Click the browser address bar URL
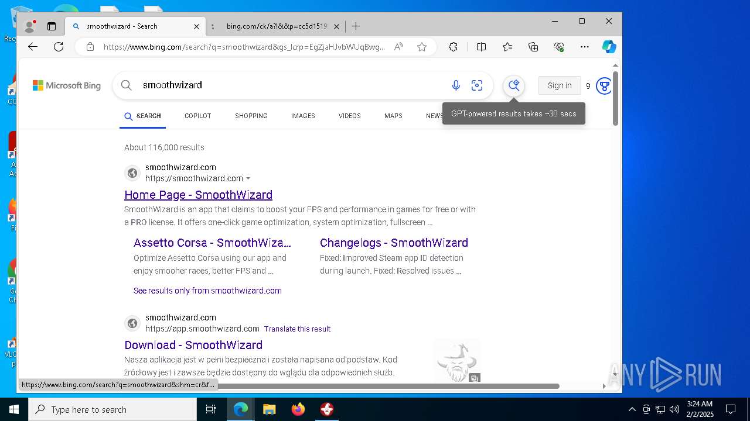The width and height of the screenshot is (750, 421). tap(244, 47)
